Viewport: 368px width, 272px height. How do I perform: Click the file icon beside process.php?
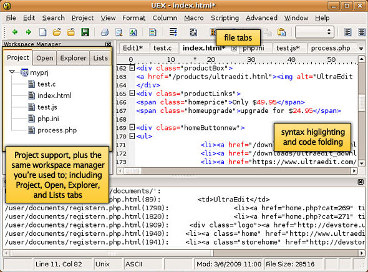[31, 130]
